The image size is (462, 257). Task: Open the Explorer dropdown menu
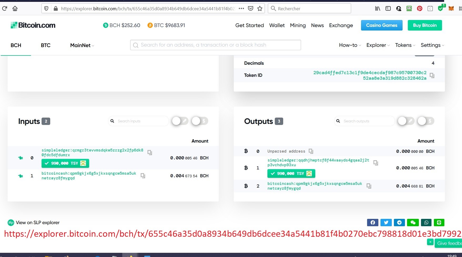[x=378, y=45]
